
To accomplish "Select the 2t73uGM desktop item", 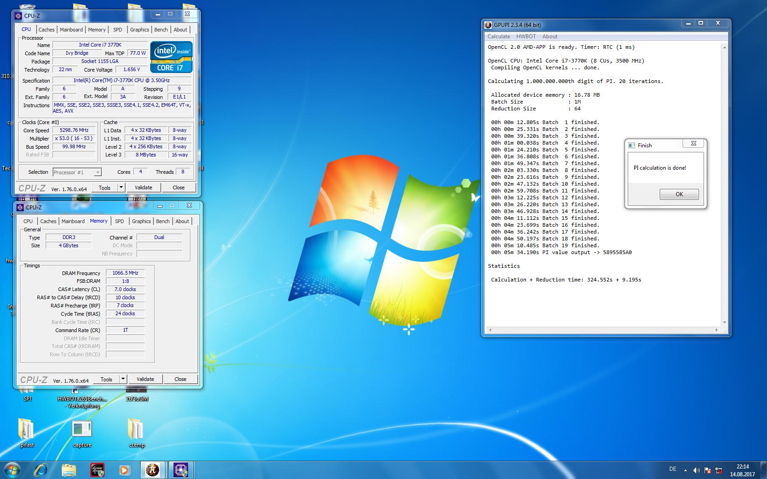I will coord(137,398).
